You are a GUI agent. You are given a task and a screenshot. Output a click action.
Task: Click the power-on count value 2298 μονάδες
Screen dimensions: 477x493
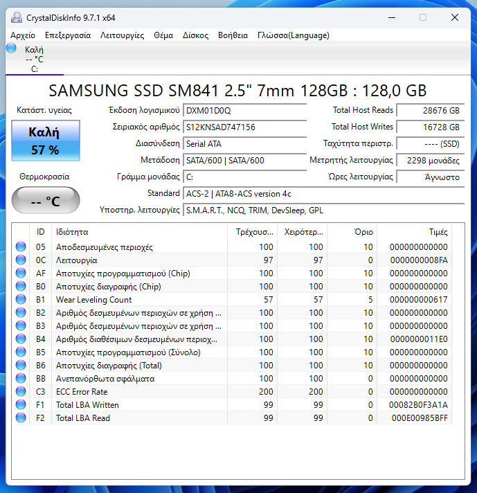tap(431, 161)
